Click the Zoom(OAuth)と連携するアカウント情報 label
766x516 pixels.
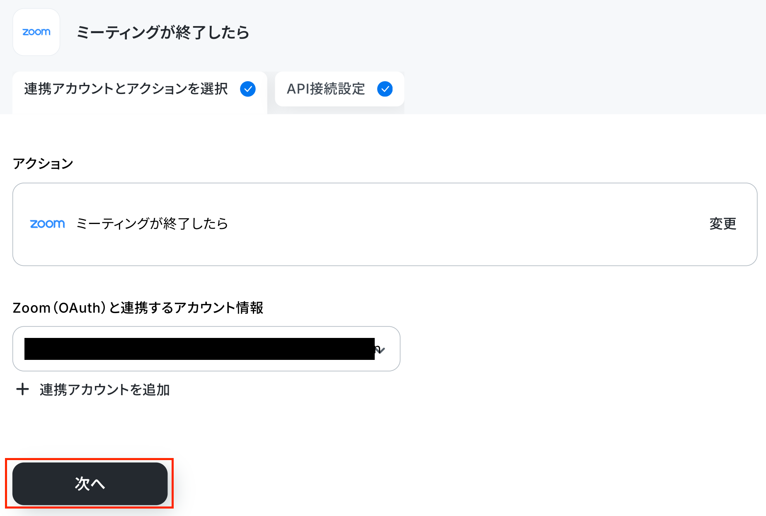pyautogui.click(x=138, y=308)
